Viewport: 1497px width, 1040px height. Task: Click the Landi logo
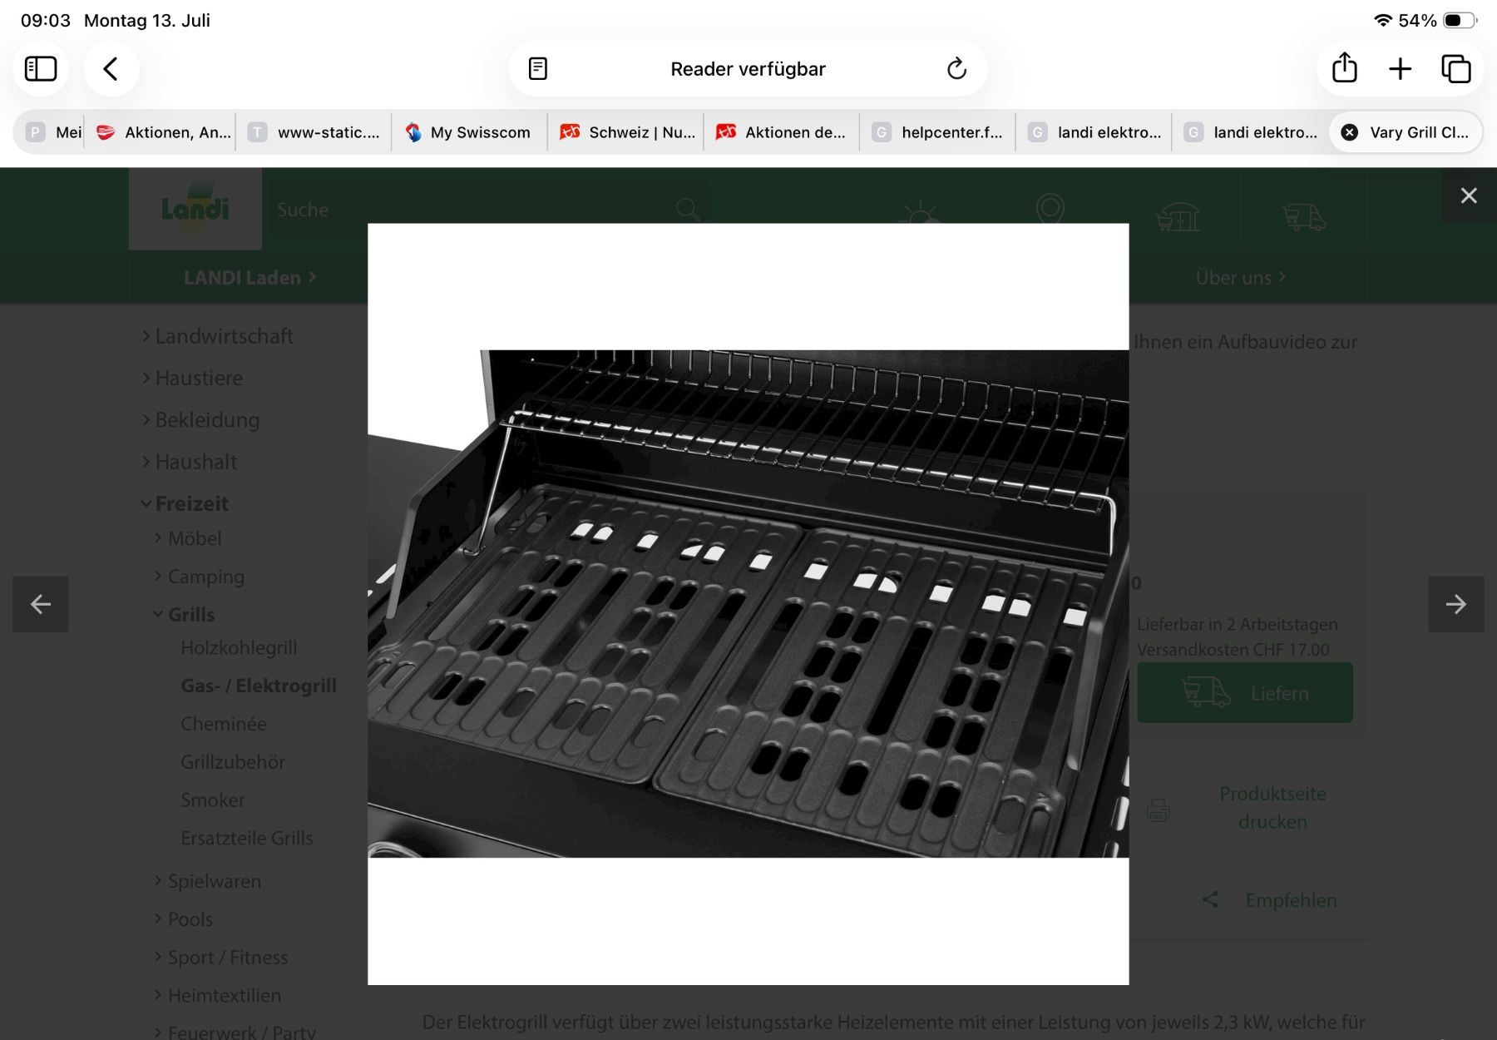point(195,209)
